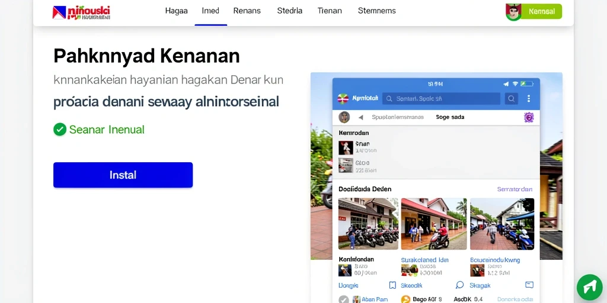This screenshot has height=303, width=607.
Task: Click the comment bubble icon beside Skagak
Action: 459,285
